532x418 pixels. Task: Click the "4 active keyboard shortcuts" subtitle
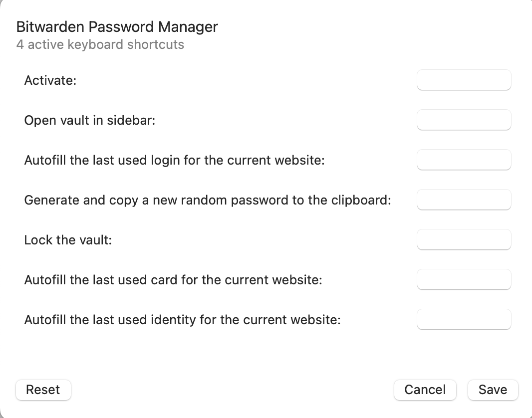(100, 44)
